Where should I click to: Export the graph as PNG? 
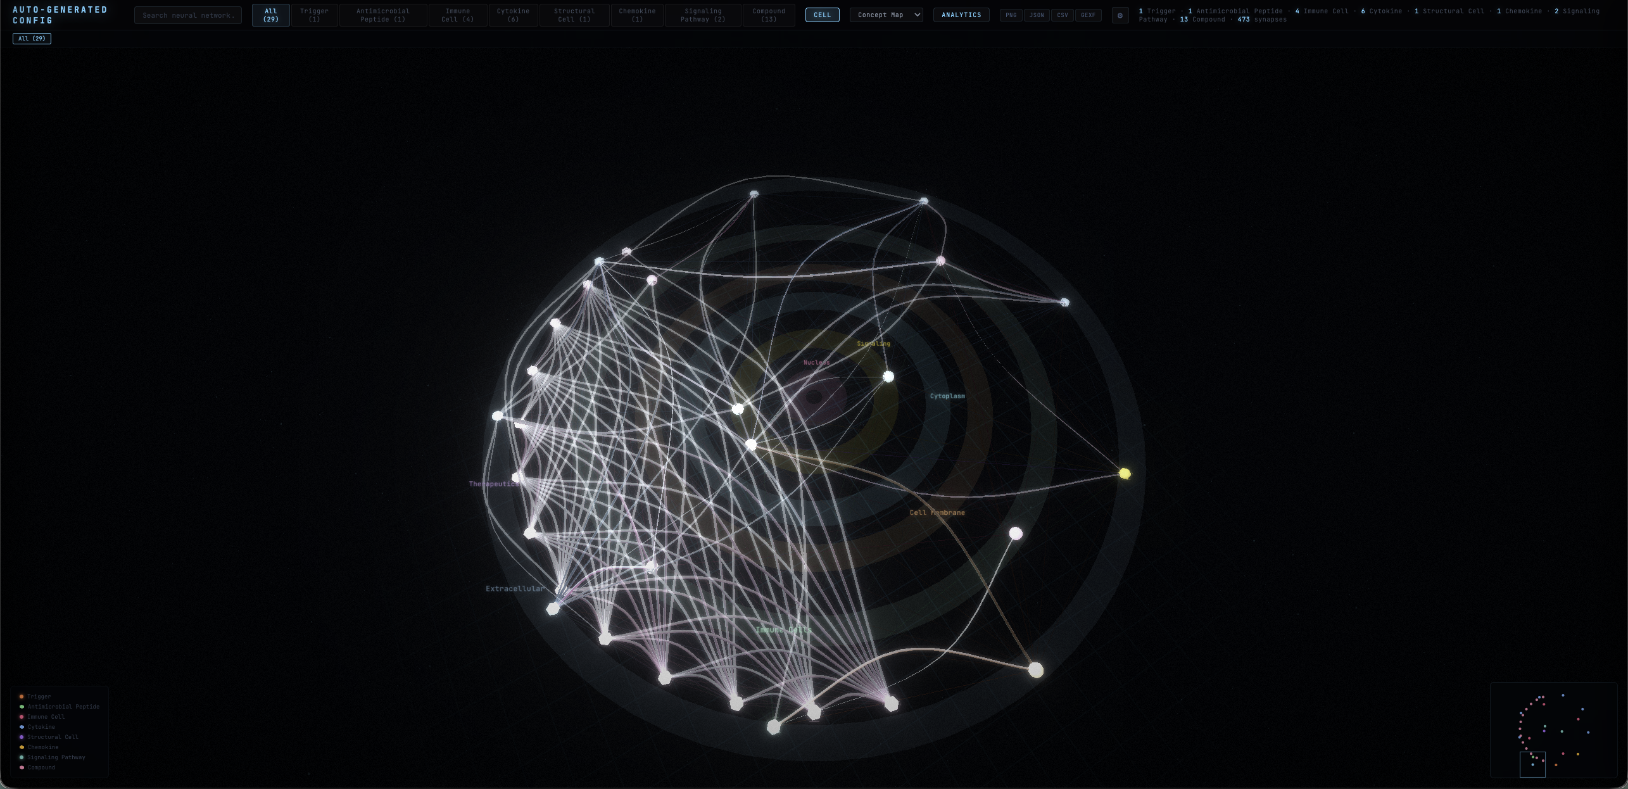click(x=1011, y=15)
